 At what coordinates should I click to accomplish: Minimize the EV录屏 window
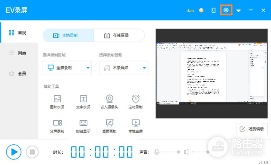tap(251, 10)
